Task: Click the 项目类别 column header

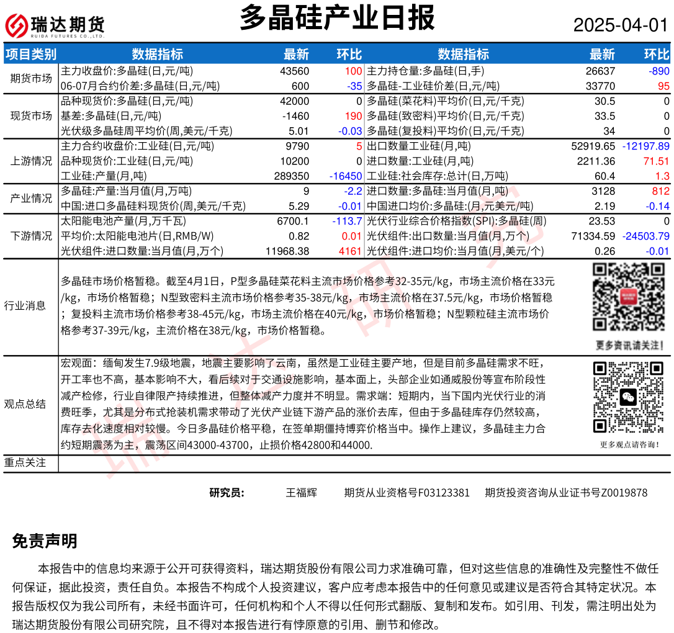Action: (30, 54)
